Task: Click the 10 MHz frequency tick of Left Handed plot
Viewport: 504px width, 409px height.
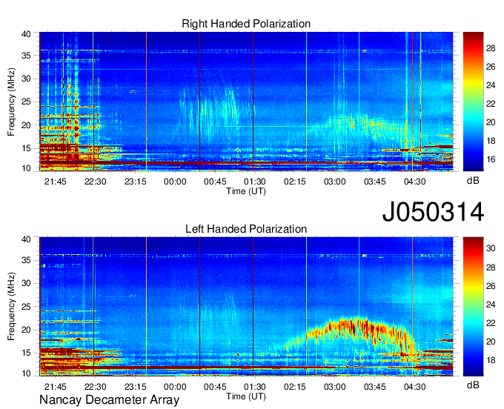Action: [x=26, y=373]
